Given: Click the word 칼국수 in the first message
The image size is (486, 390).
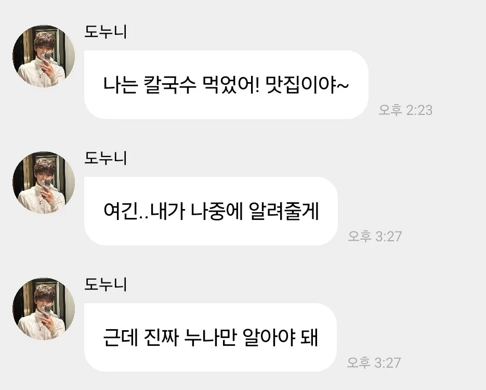Looking at the screenshot, I should pos(170,85).
